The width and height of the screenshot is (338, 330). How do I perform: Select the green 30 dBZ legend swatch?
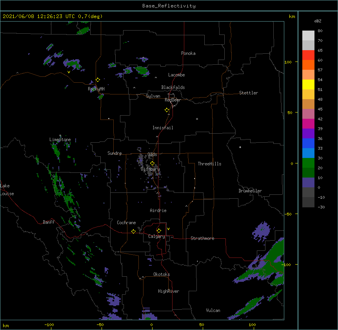tap(308, 163)
